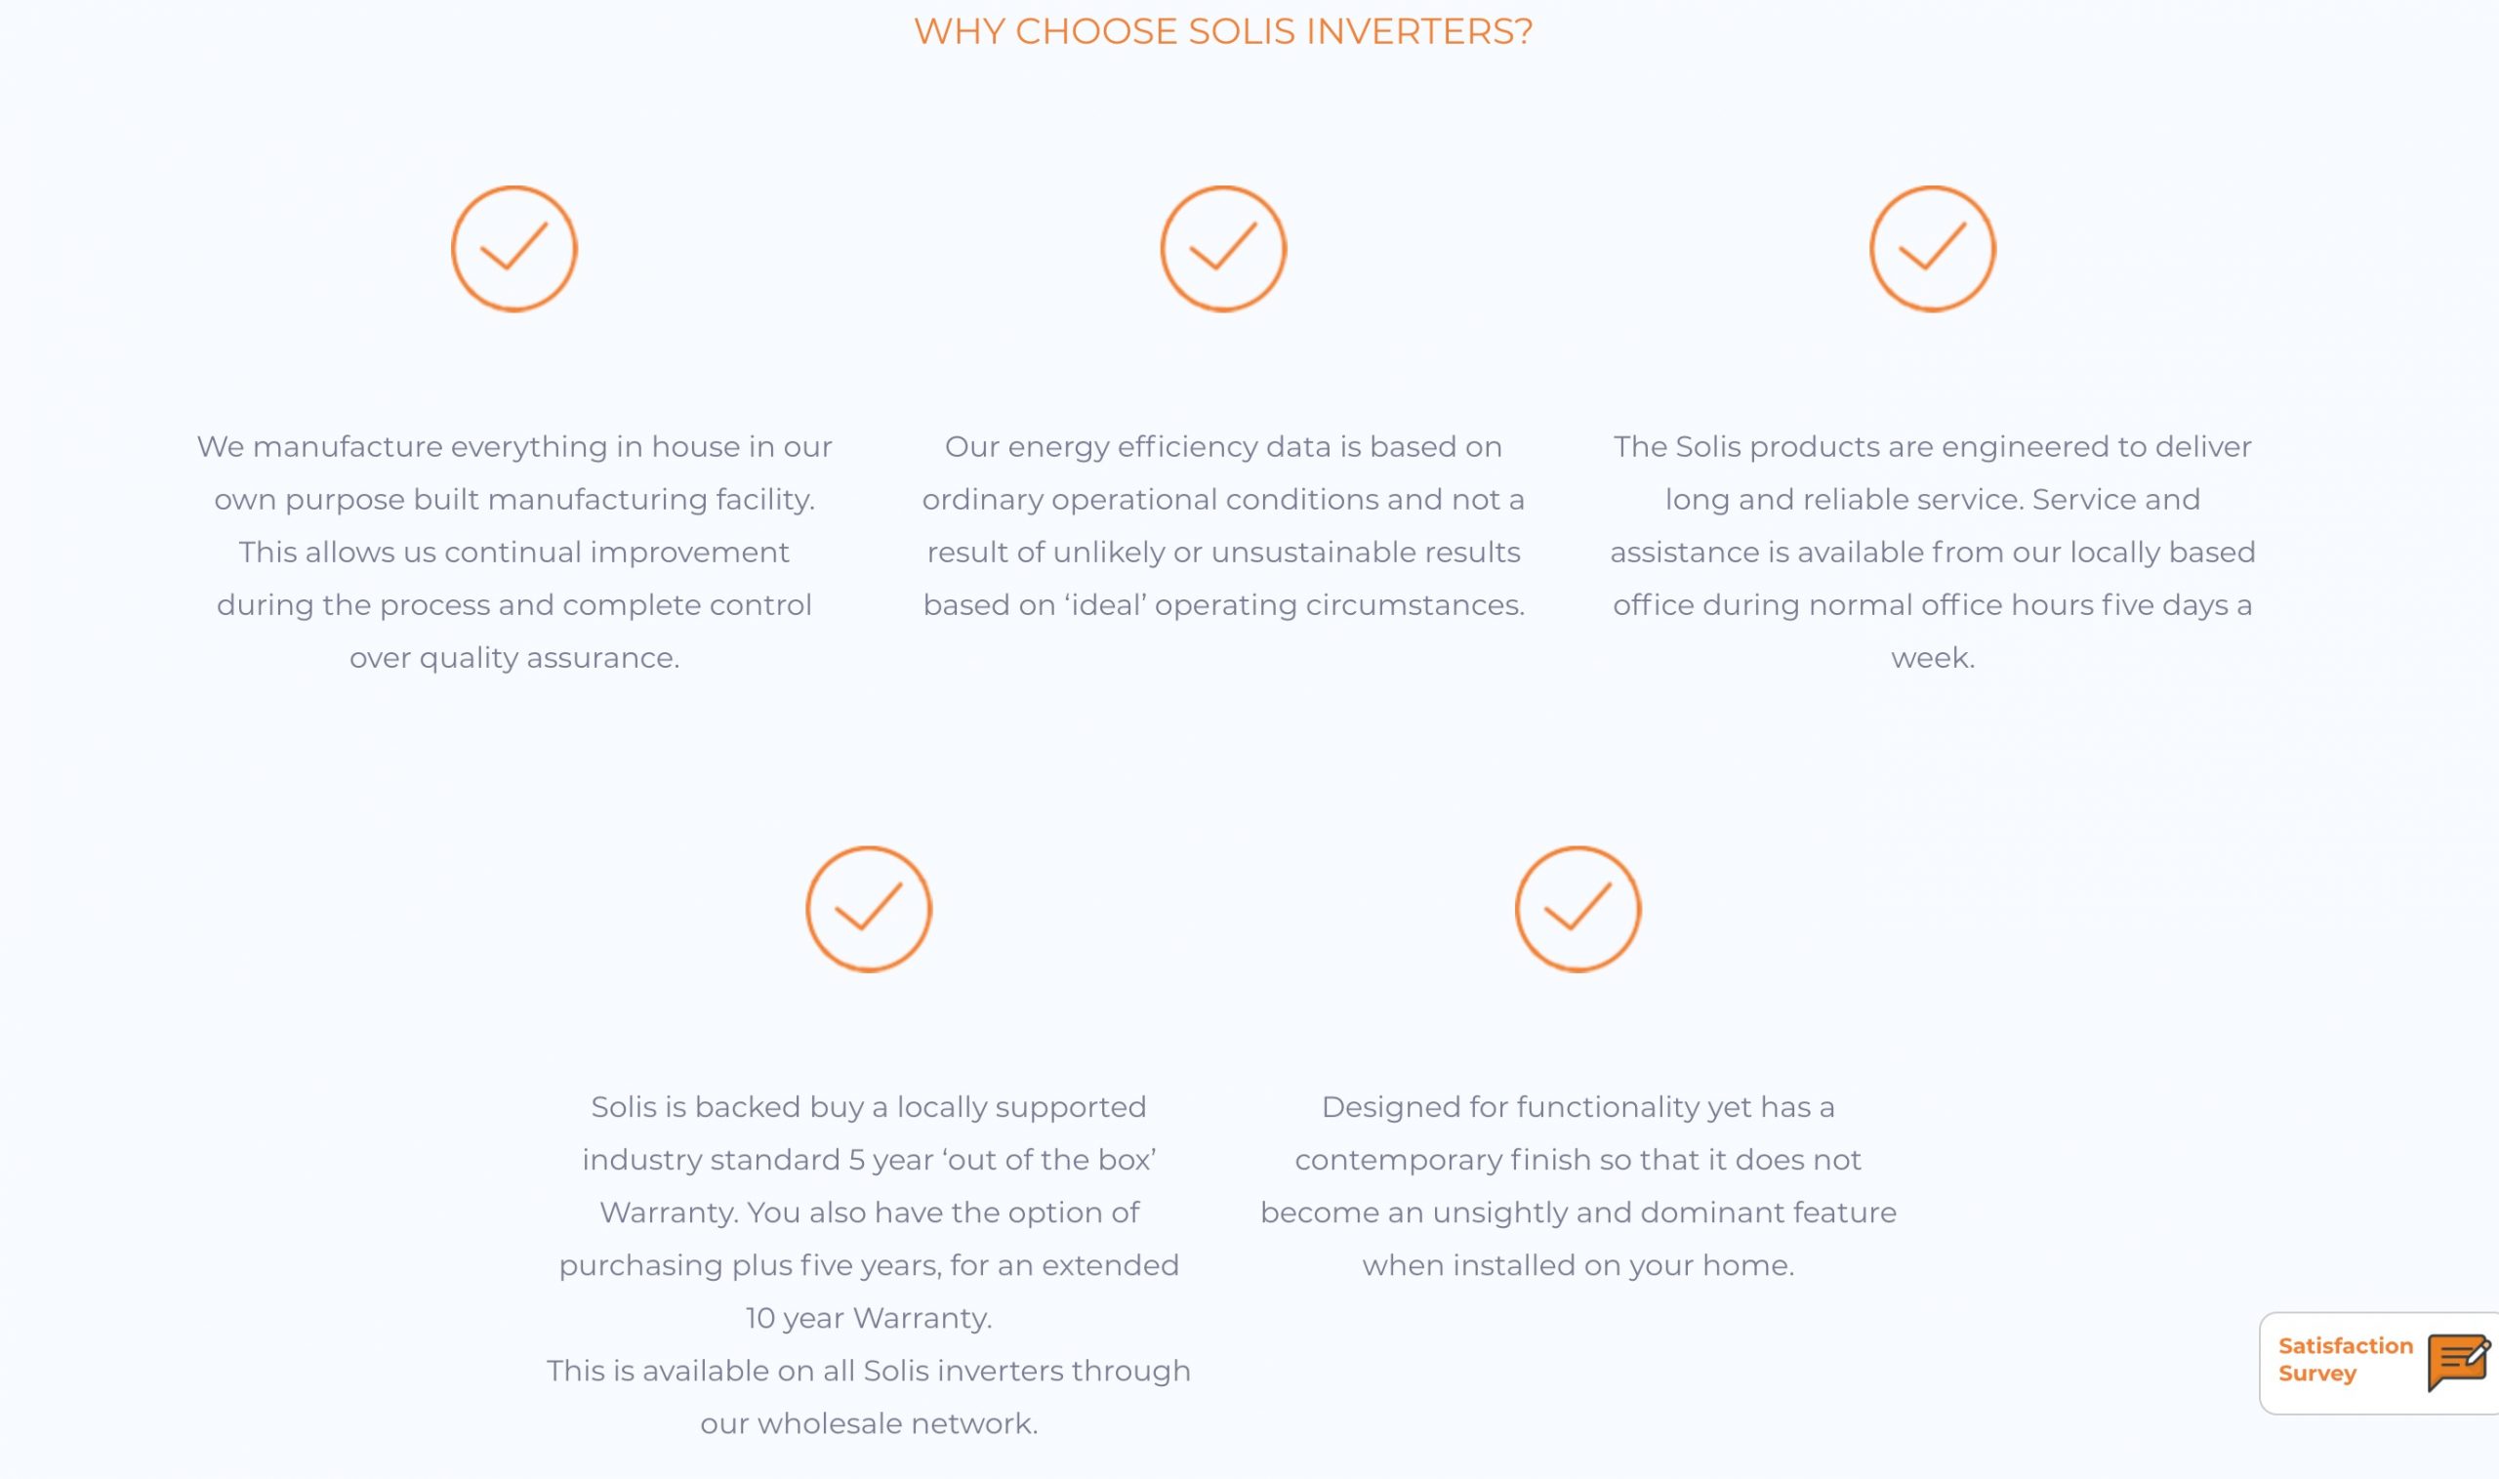The height and width of the screenshot is (1479, 2499).
Task: Click the 'over quality assurance.' line
Action: (x=514, y=658)
